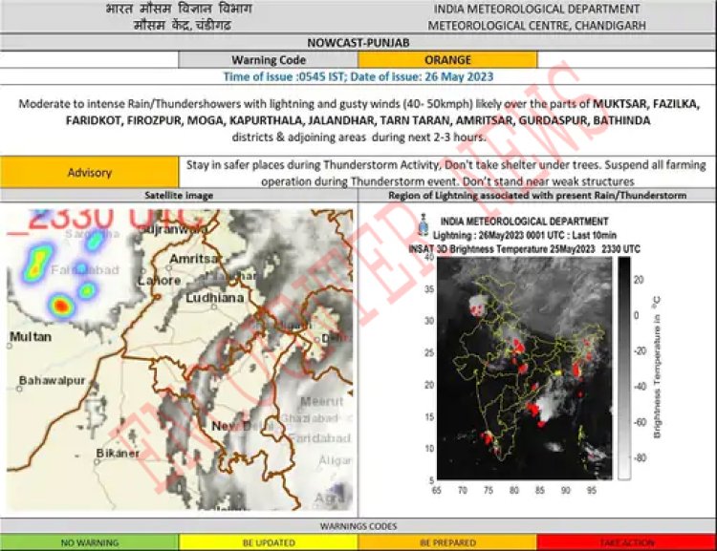Click the yellow BE UPDATED code

[269, 542]
